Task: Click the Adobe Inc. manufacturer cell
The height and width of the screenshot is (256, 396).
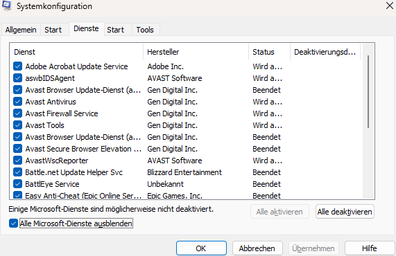Action: click(166, 66)
